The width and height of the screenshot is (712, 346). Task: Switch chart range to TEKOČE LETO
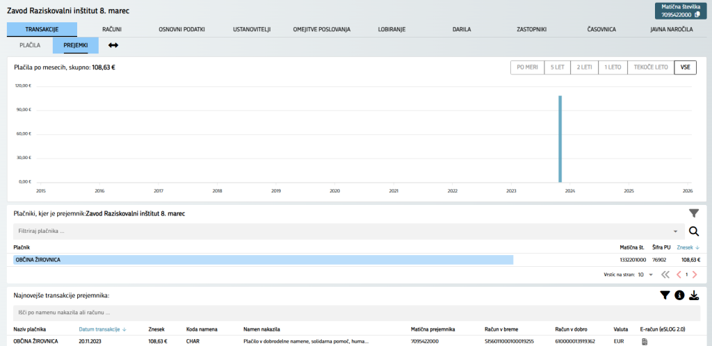651,67
